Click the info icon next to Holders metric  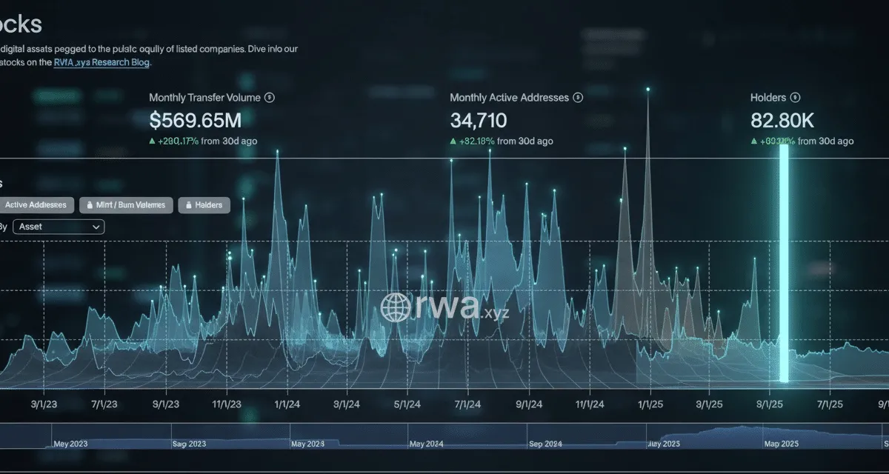click(795, 98)
